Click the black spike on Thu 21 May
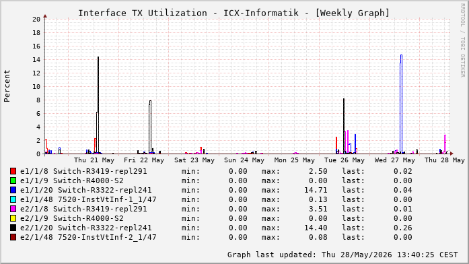This screenshot has height=264, width=469. [98, 105]
